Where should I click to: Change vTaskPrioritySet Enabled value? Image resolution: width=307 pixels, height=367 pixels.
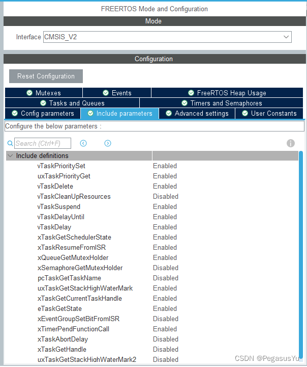(x=165, y=166)
